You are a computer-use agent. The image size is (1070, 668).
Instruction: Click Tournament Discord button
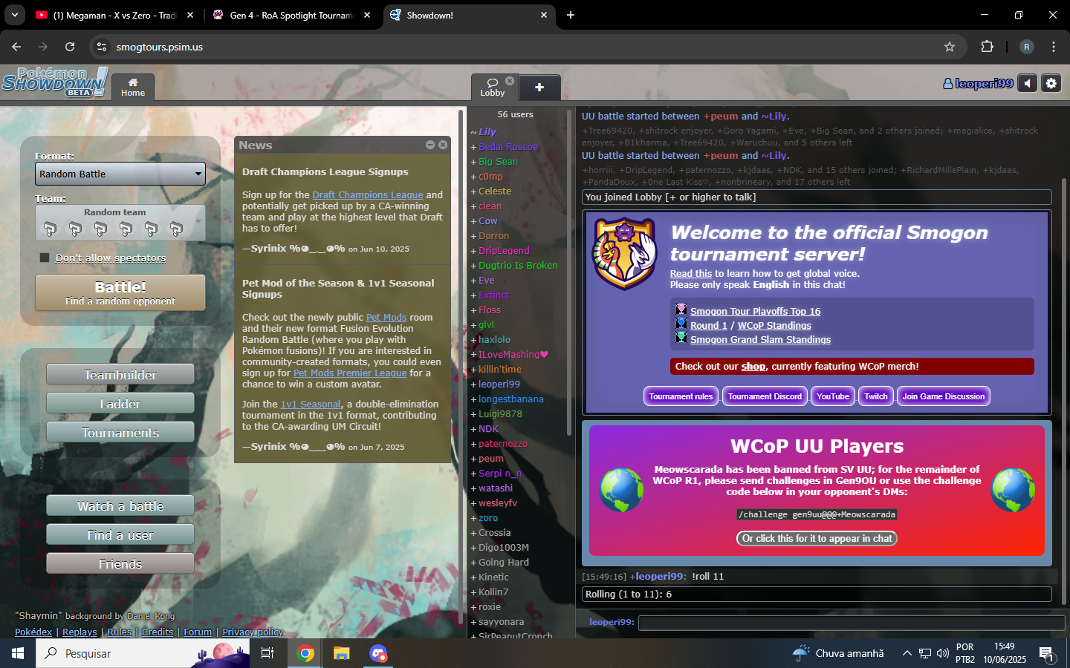pyautogui.click(x=765, y=396)
